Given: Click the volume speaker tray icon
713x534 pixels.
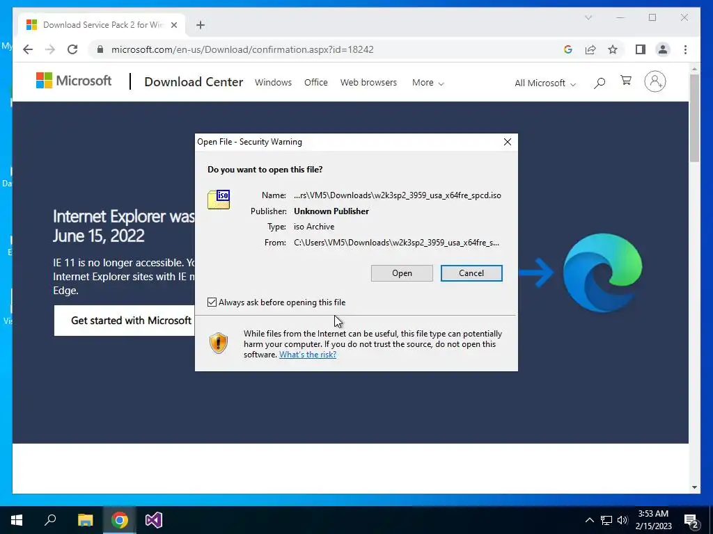Looking at the screenshot, I should tap(622, 520).
